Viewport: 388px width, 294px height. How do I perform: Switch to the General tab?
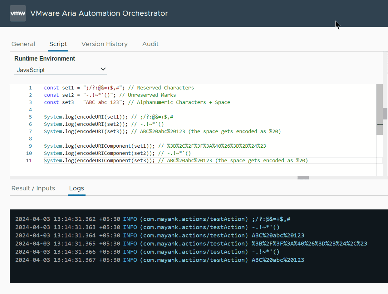(23, 44)
